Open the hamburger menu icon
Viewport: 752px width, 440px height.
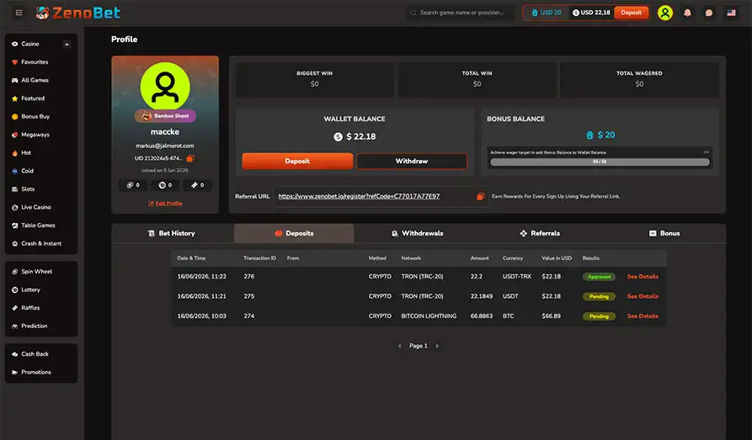coord(19,13)
